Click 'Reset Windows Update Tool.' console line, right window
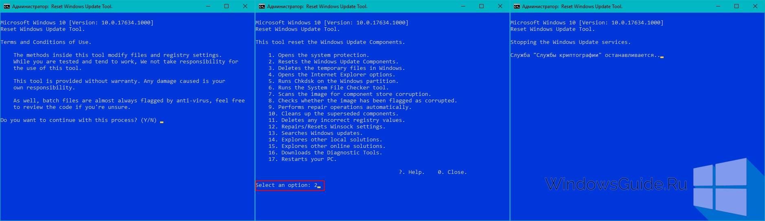Screen dimensions: 765x221 553,29
